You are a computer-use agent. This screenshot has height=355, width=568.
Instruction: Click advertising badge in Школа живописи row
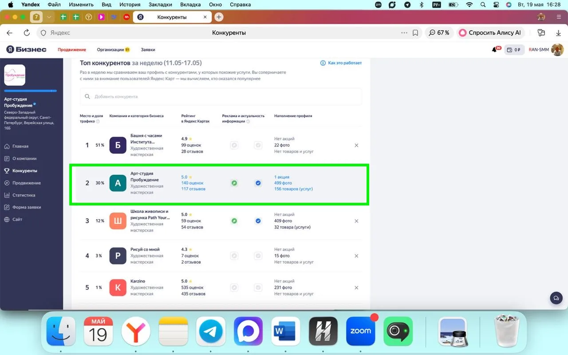[x=234, y=221]
